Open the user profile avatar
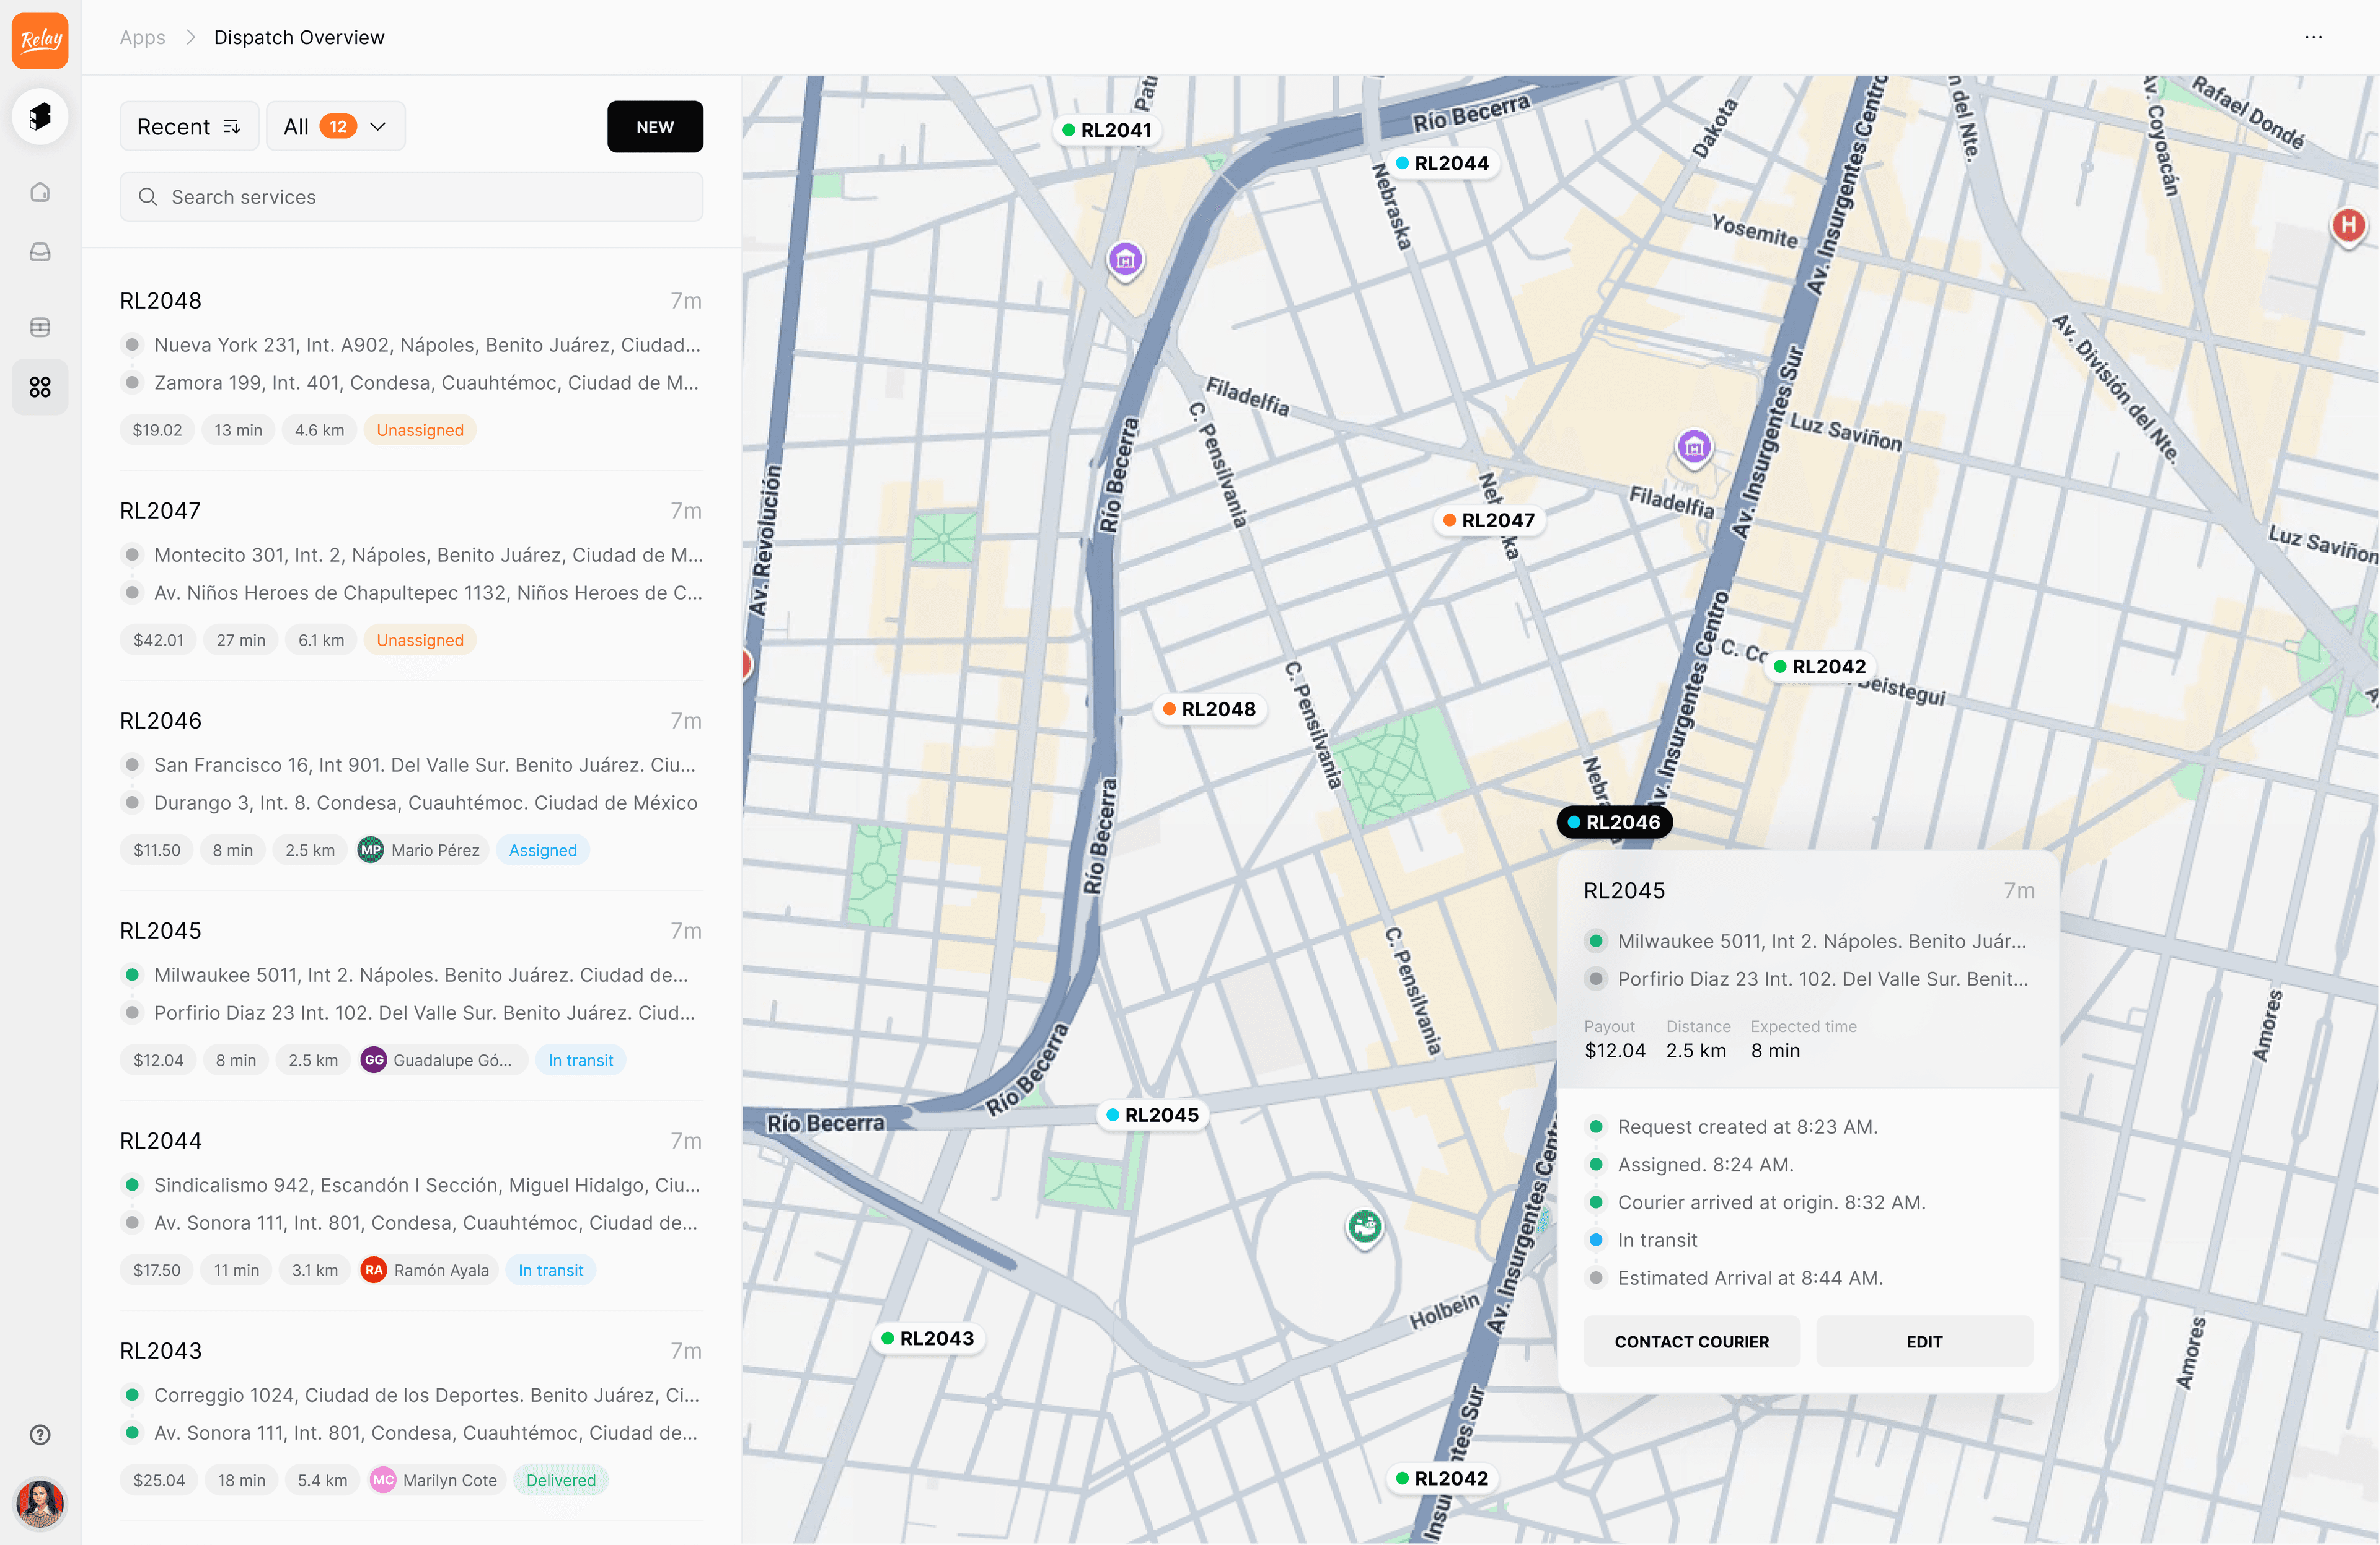 pyautogui.click(x=40, y=1503)
